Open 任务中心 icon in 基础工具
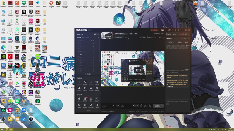The image size is (234, 131). (79, 98)
